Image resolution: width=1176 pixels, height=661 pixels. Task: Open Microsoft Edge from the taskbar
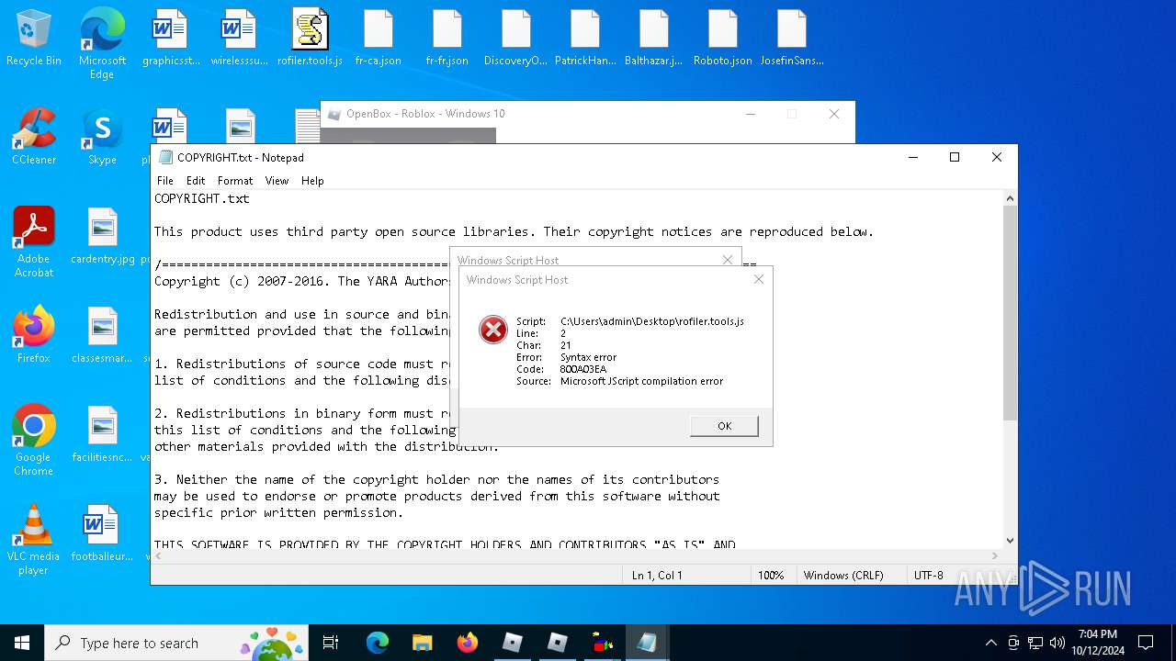click(x=378, y=643)
